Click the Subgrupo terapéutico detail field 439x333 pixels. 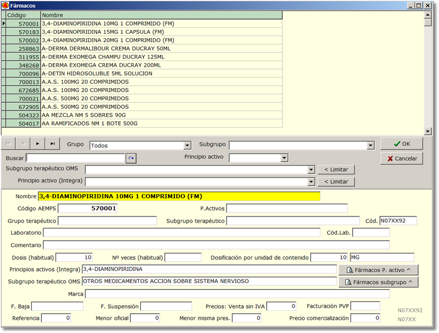coord(293,221)
